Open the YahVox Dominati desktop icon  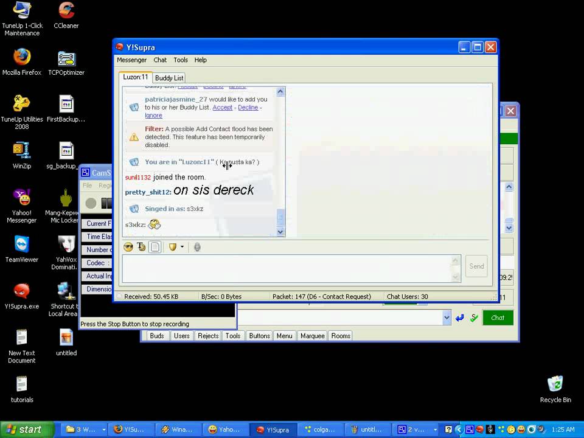click(66, 253)
